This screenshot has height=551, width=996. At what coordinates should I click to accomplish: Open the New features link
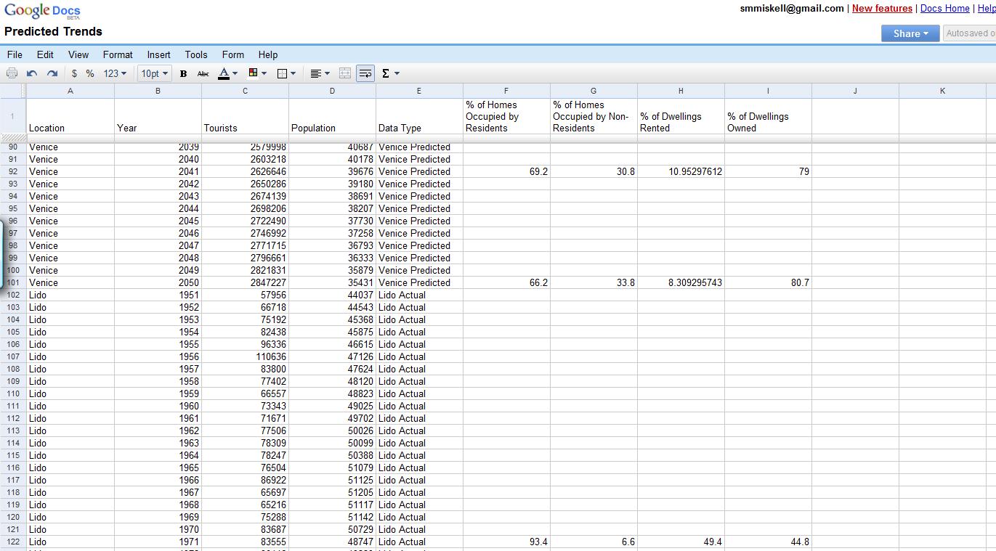tap(882, 9)
